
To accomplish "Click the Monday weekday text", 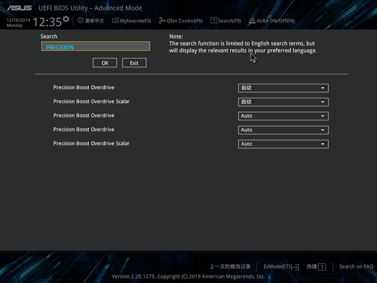I will point(14,25).
